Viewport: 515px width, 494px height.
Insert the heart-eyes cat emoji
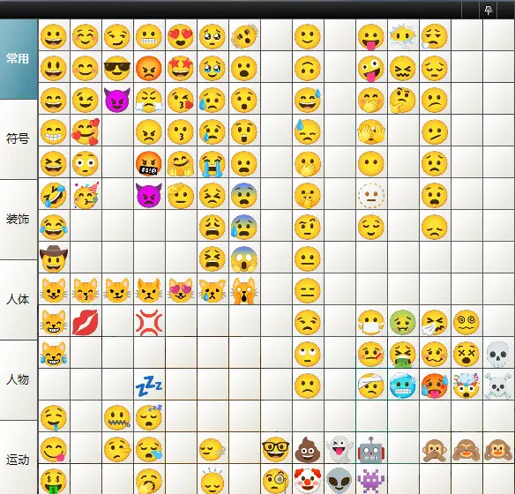[x=180, y=290]
